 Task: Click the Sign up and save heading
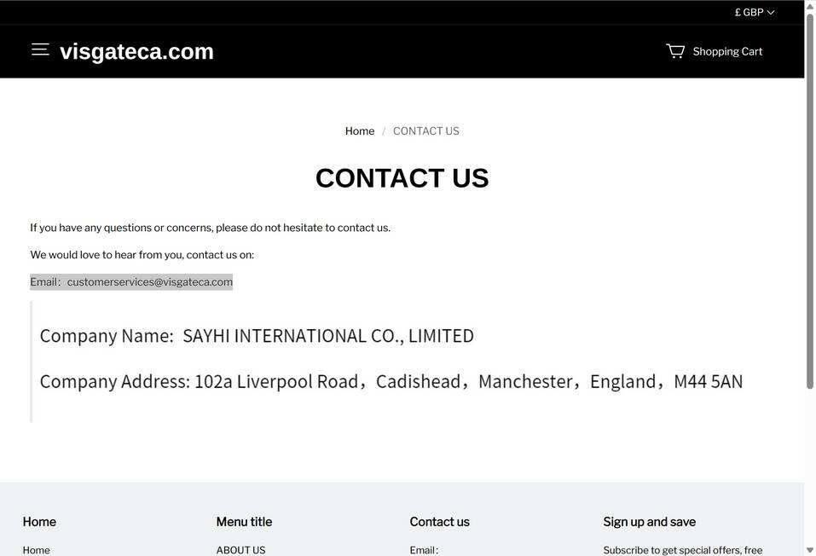[649, 522]
